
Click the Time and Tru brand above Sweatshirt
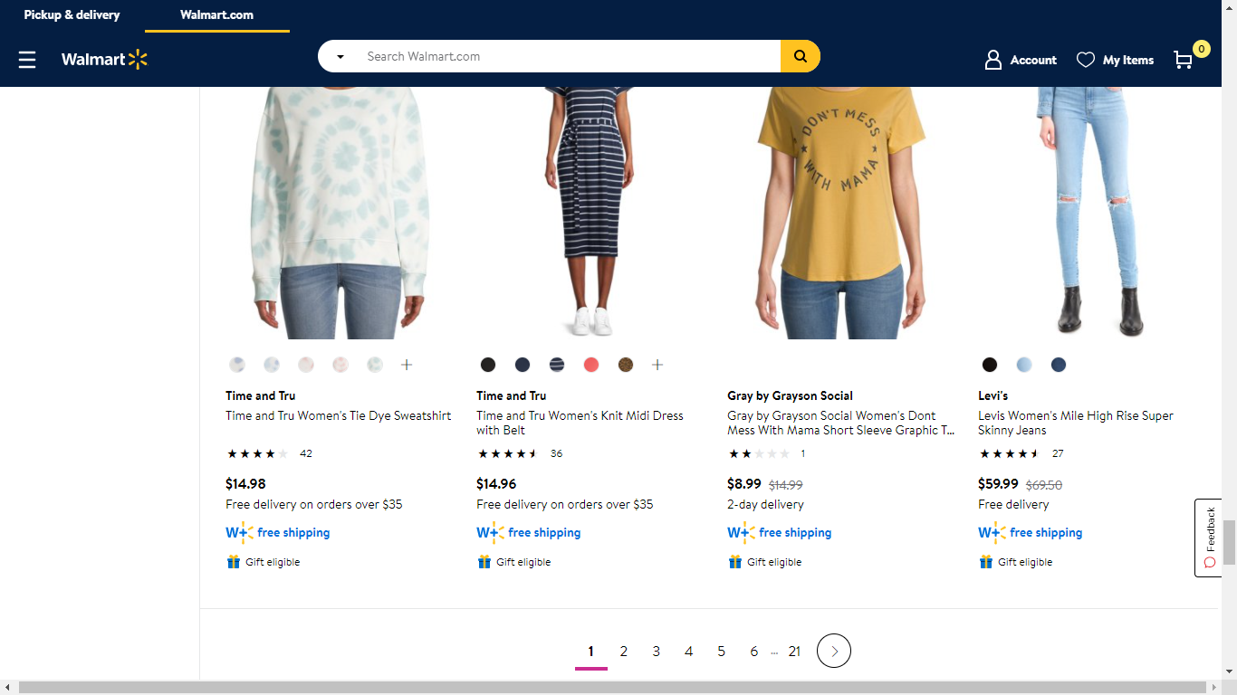261,395
